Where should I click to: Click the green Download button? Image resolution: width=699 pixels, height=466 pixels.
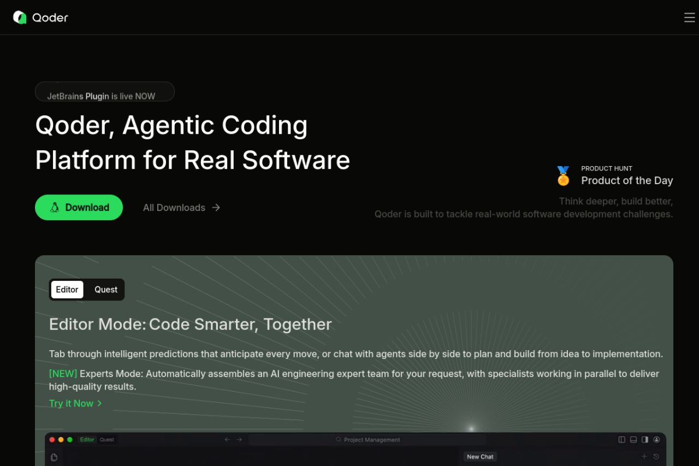(x=79, y=208)
